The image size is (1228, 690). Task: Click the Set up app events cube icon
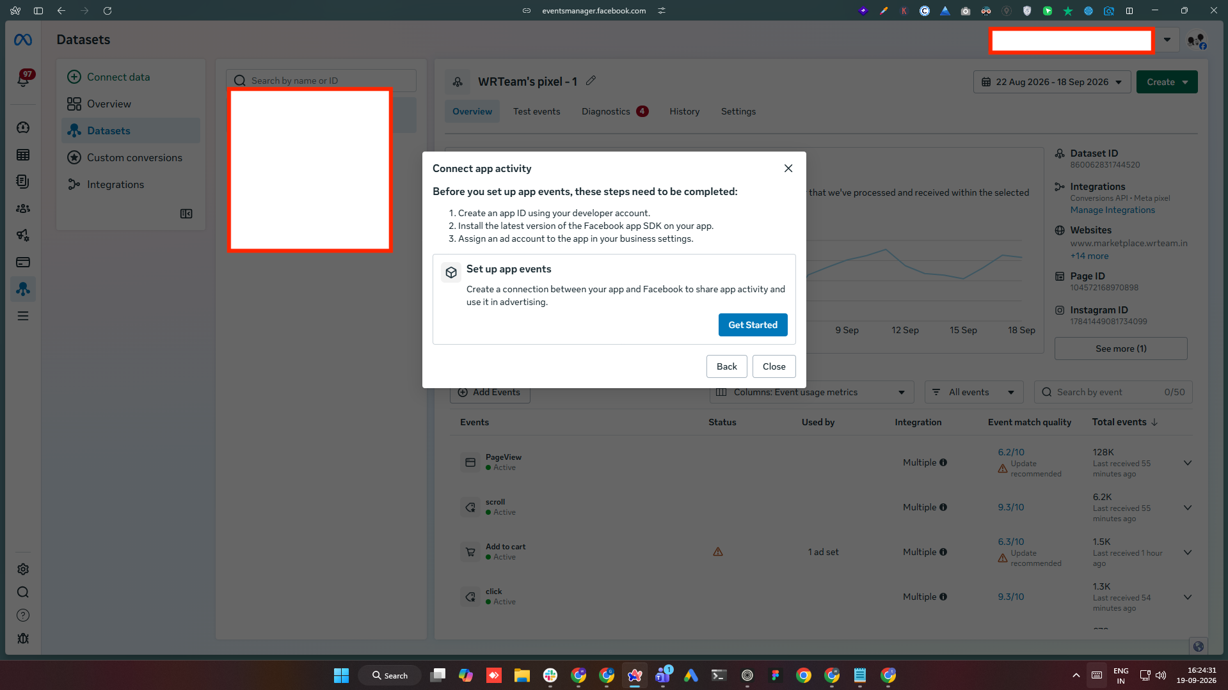(x=451, y=272)
